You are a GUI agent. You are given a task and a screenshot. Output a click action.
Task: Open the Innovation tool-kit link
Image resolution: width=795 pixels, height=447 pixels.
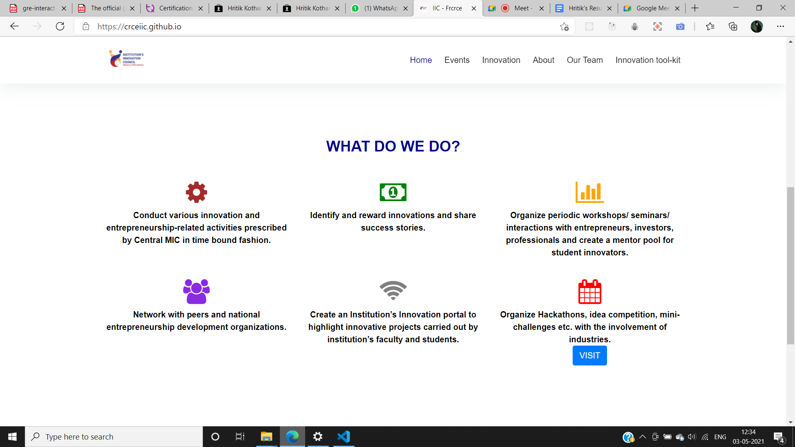[648, 60]
